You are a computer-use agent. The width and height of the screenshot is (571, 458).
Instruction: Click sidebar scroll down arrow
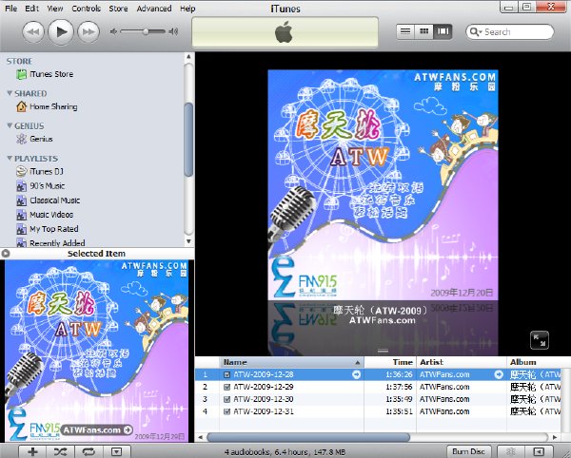coord(188,241)
